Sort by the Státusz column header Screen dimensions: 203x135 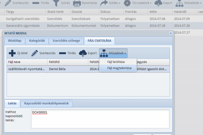pos(111,12)
